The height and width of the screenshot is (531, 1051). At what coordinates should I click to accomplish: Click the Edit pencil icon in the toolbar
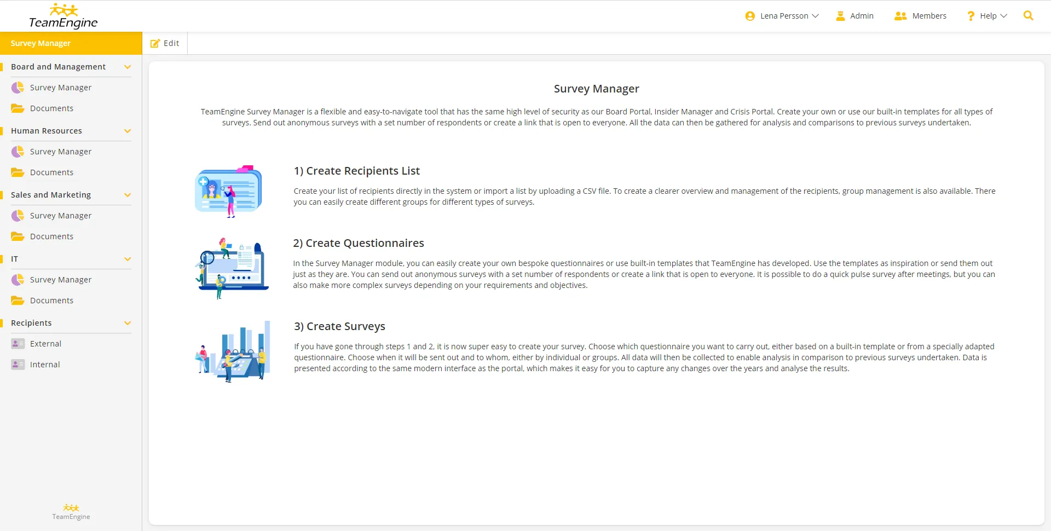tap(155, 43)
